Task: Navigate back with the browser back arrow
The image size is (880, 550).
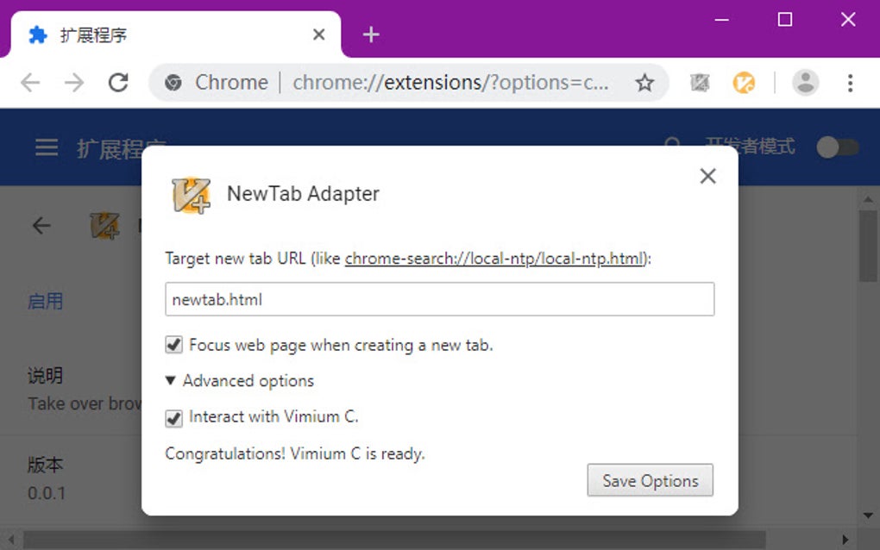Action: click(29, 82)
